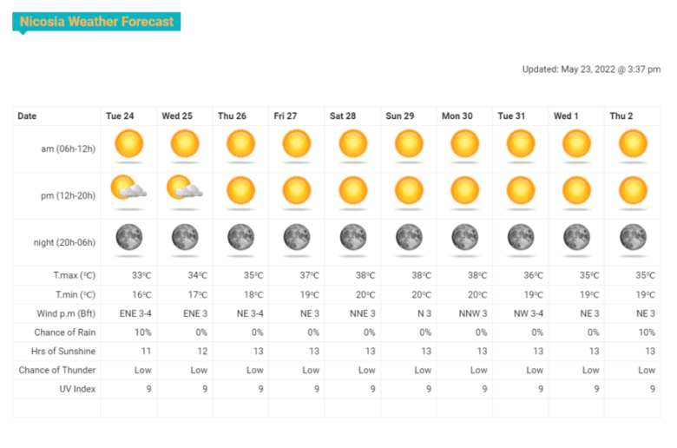Image resolution: width=677 pixels, height=448 pixels.
Task: Select the Mon 30 column header
Action: click(457, 116)
